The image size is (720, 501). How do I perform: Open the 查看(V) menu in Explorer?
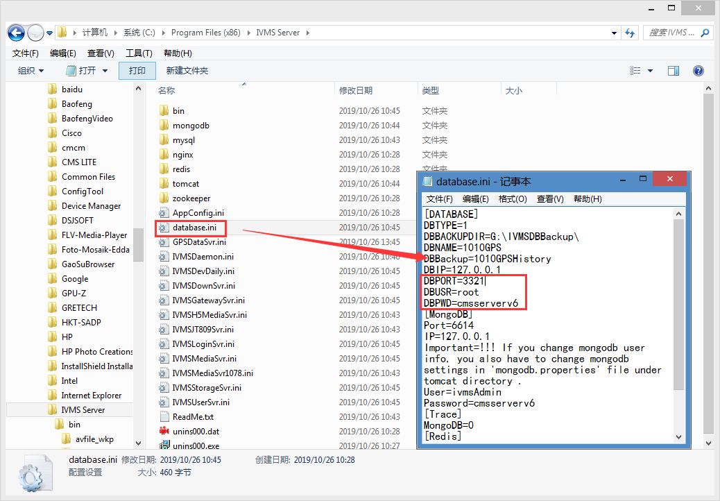[101, 53]
